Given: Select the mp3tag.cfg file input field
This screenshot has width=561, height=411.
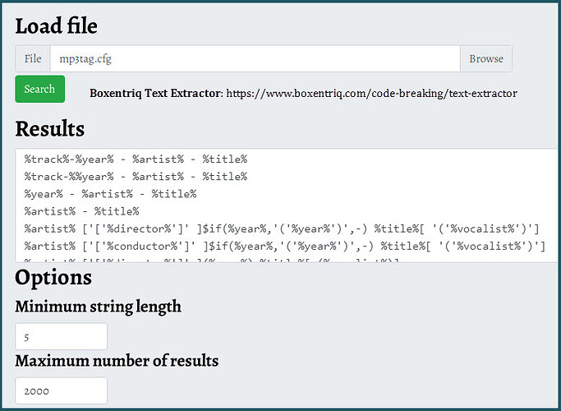Looking at the screenshot, I should (x=255, y=58).
